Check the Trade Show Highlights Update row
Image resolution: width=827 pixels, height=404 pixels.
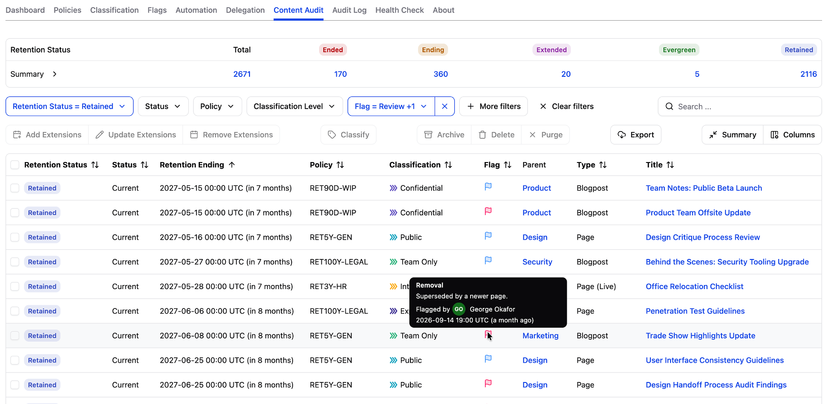15,336
